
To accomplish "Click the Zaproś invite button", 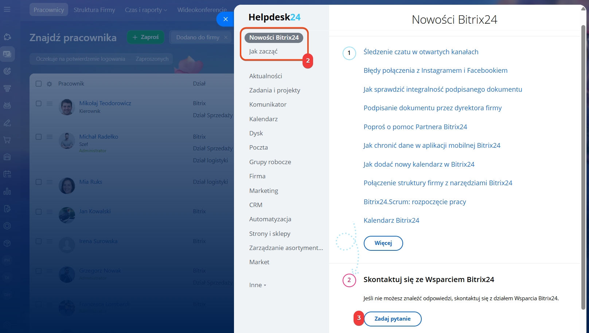I will click(145, 37).
